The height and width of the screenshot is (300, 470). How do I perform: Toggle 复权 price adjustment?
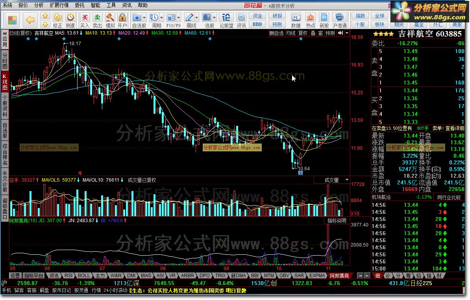click(x=303, y=33)
